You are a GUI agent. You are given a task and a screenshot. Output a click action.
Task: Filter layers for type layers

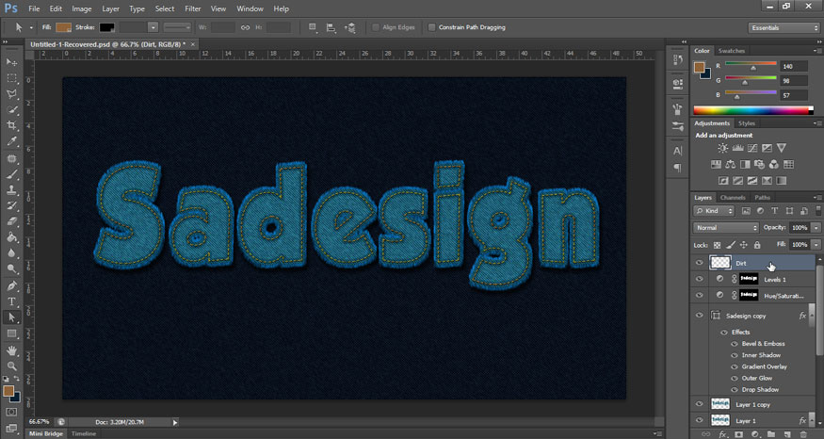coord(775,211)
